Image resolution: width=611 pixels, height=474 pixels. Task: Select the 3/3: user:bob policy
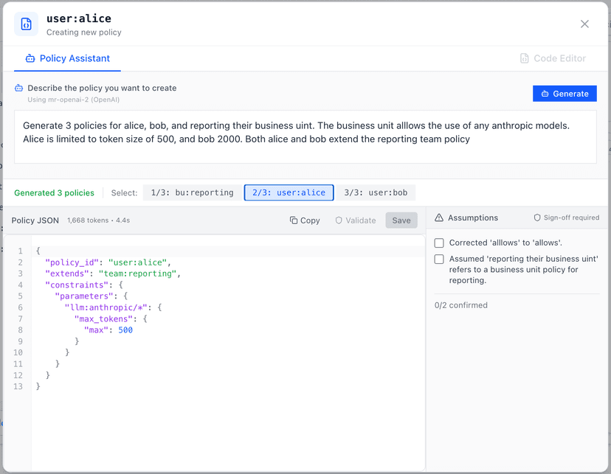pyautogui.click(x=376, y=192)
